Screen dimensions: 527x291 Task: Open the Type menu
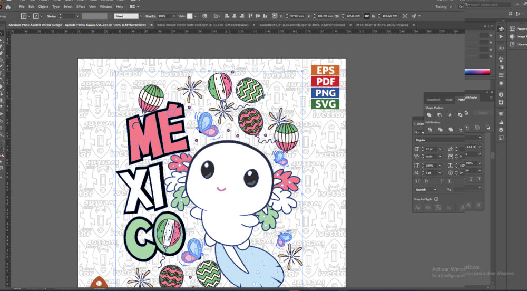click(x=56, y=7)
